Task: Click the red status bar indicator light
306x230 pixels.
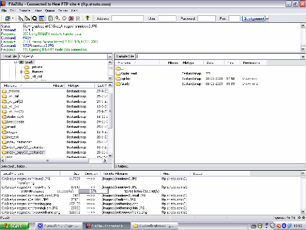Action: tap(304, 218)
